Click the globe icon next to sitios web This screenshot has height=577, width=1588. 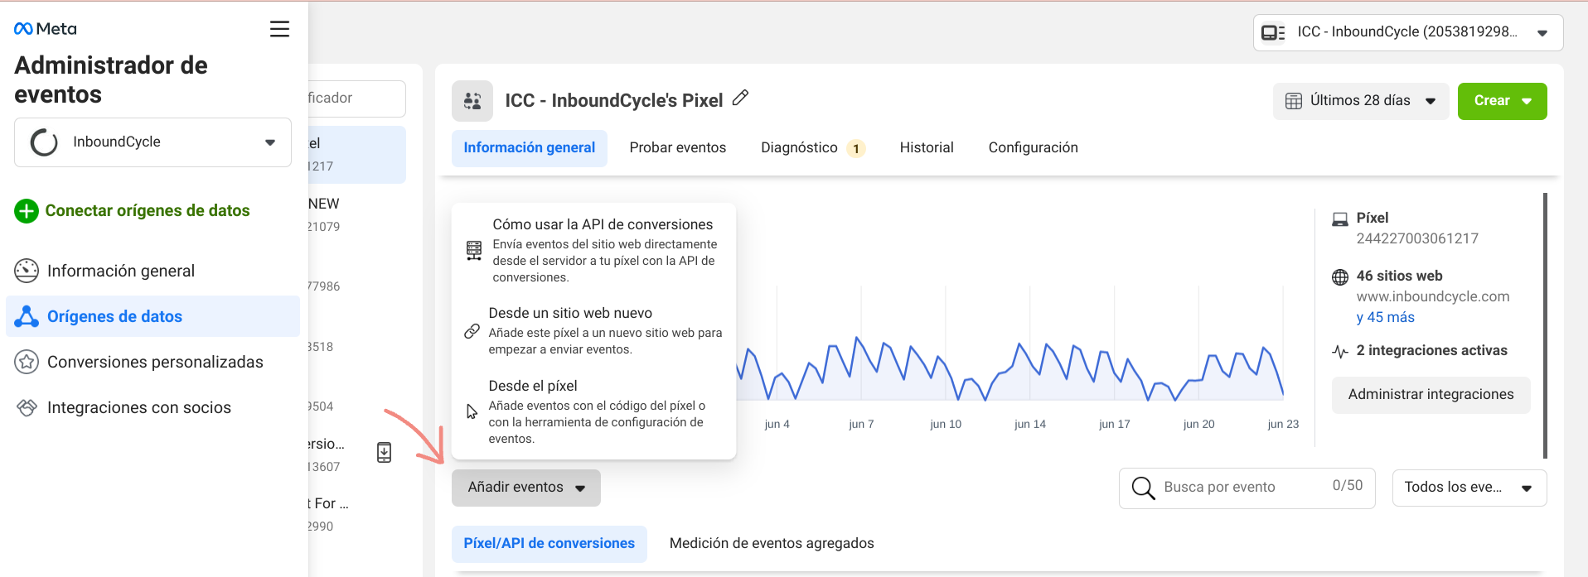pos(1339,277)
